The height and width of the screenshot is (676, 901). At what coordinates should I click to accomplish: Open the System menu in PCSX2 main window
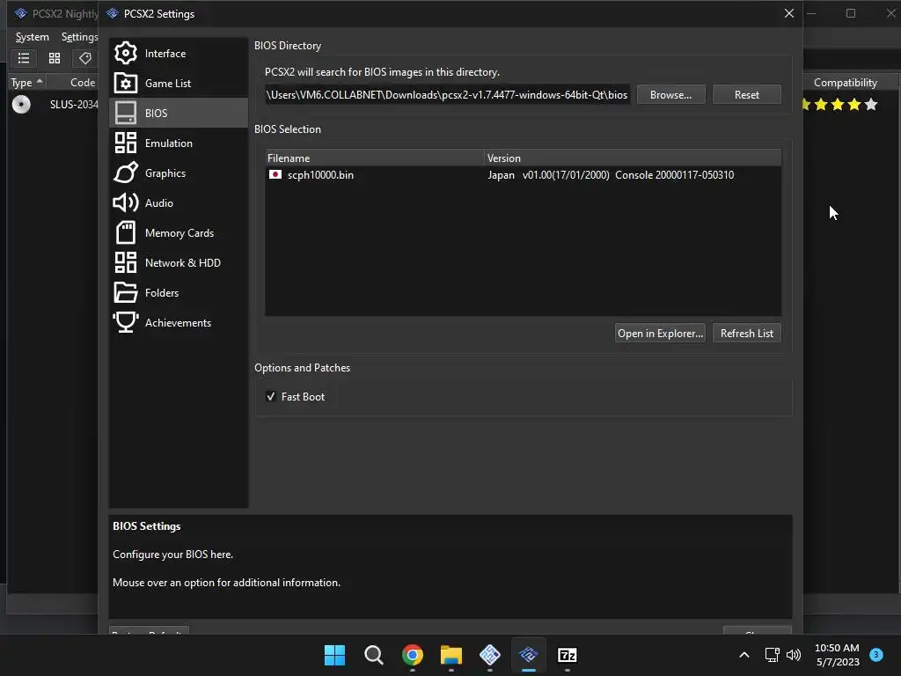[33, 37]
